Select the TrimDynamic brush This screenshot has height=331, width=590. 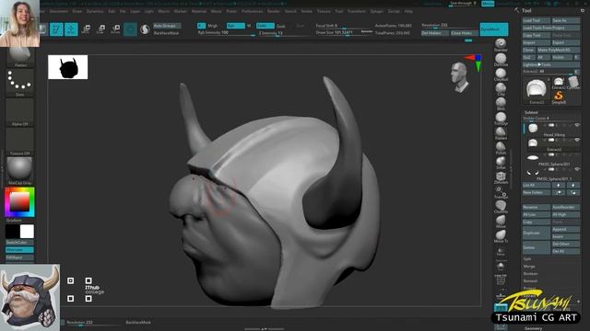click(501, 119)
